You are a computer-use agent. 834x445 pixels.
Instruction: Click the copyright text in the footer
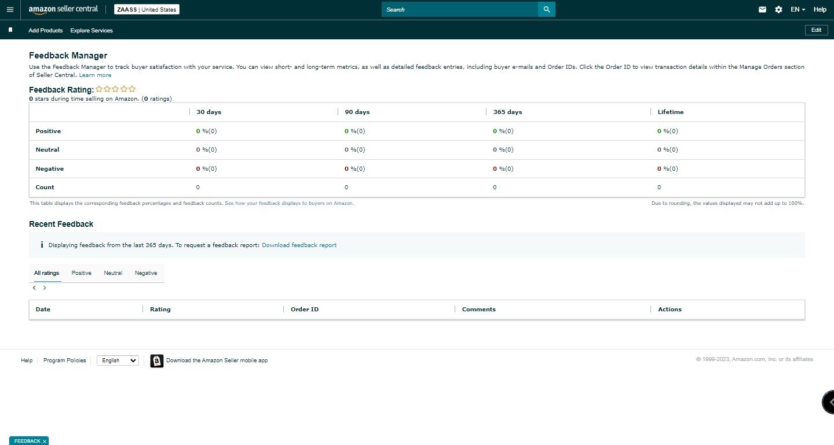click(755, 359)
